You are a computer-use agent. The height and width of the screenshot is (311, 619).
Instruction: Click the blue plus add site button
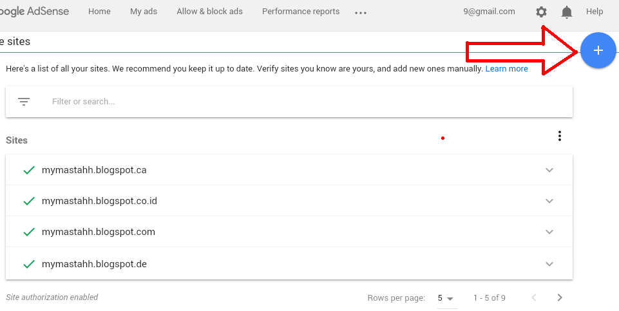(598, 50)
